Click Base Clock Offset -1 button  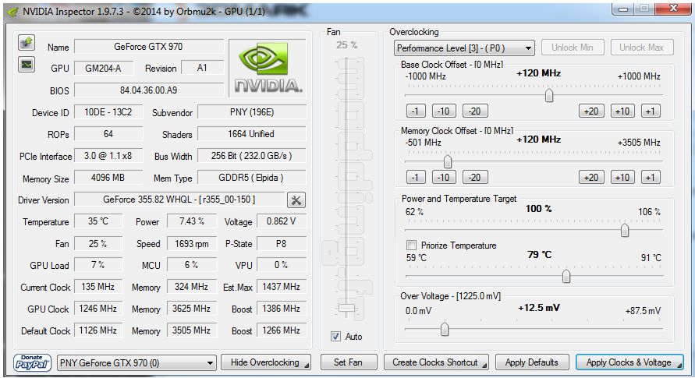(x=416, y=111)
